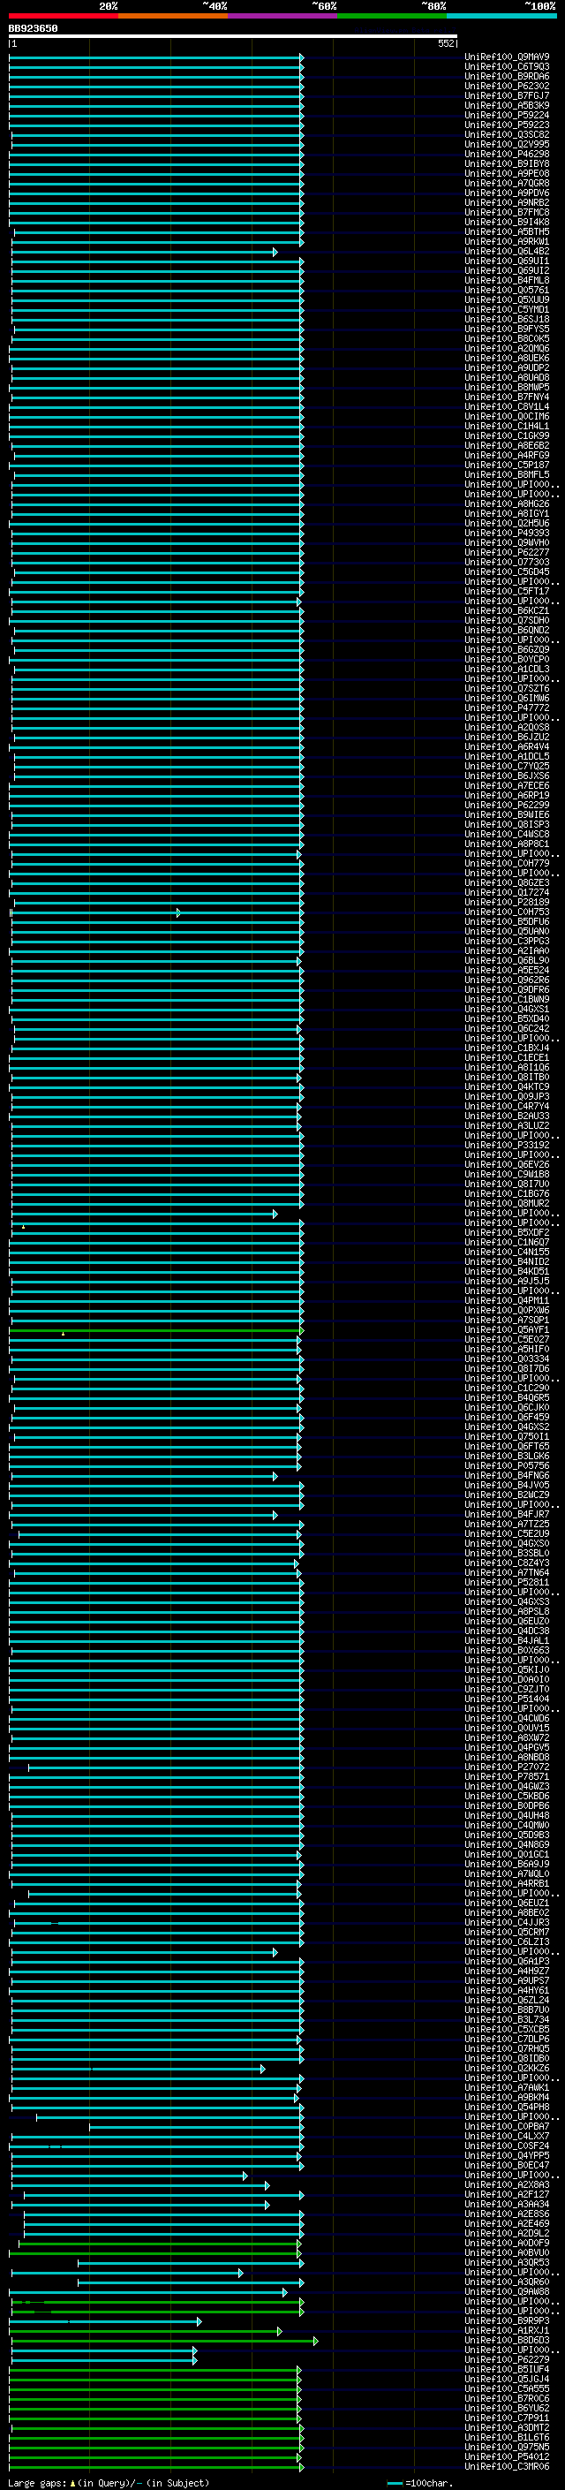This screenshot has height=2490, width=565.
Task: Select the query name BB923650
Action: [x=33, y=29]
